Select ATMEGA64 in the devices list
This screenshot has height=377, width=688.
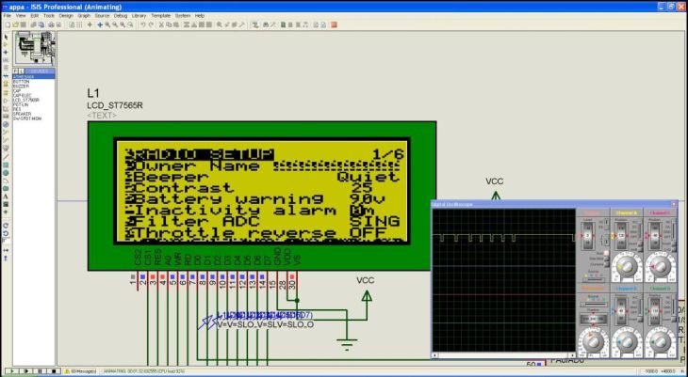click(x=34, y=77)
